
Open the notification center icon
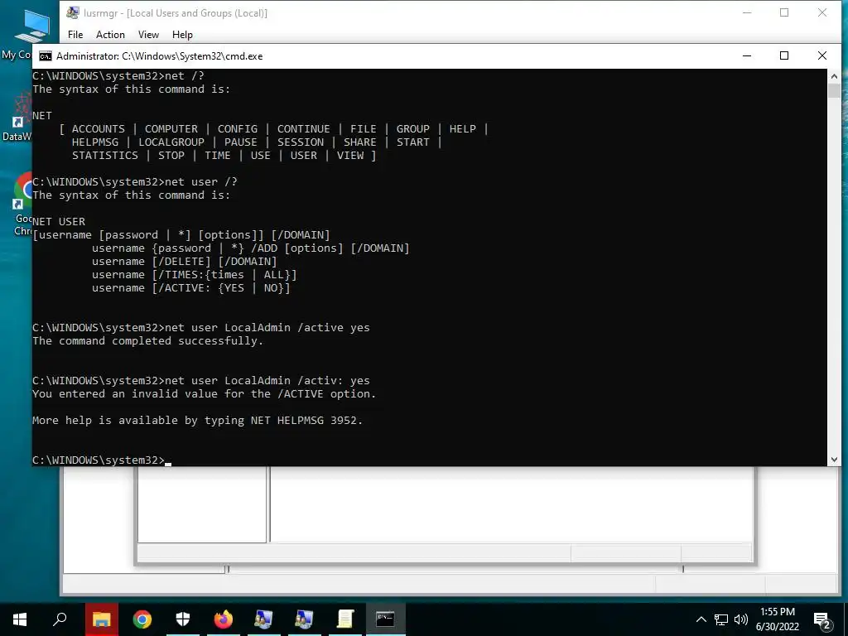coord(822,621)
